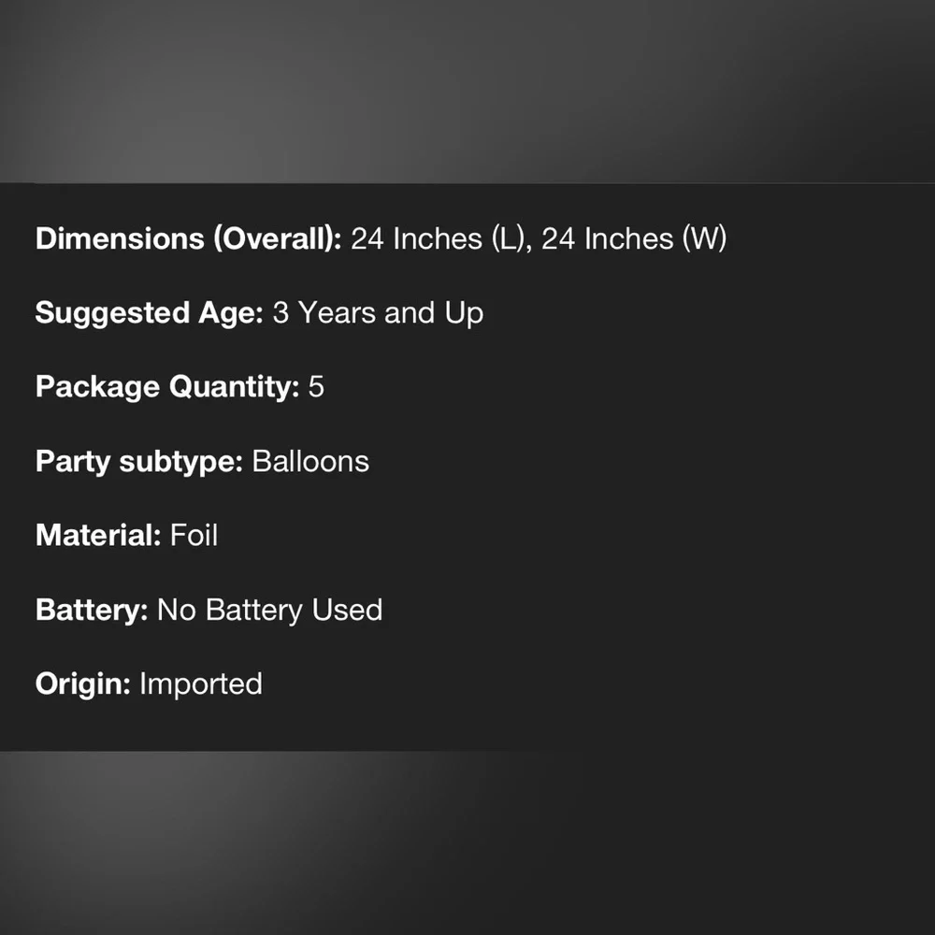Click the Material label
This screenshot has height=935, width=935.
point(98,535)
